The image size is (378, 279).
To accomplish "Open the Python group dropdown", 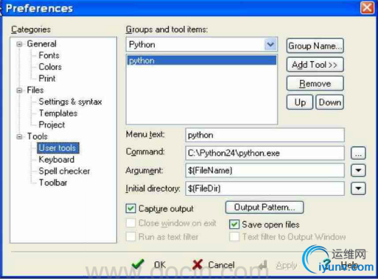I will [270, 45].
